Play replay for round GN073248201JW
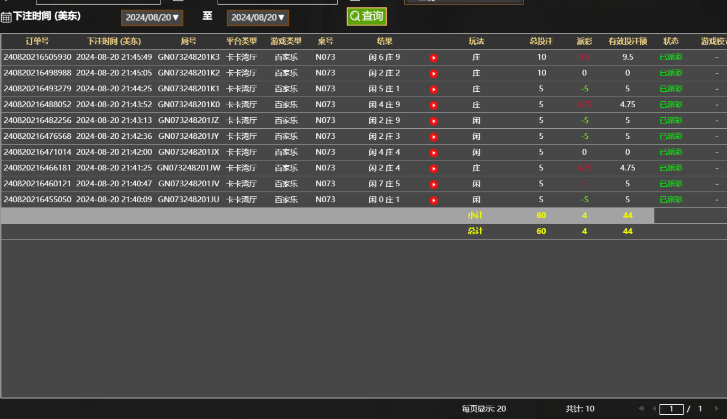727x419 pixels. [434, 168]
